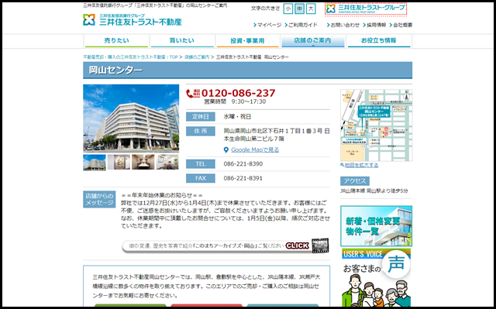Select the building exterior thumbnail

(95, 162)
